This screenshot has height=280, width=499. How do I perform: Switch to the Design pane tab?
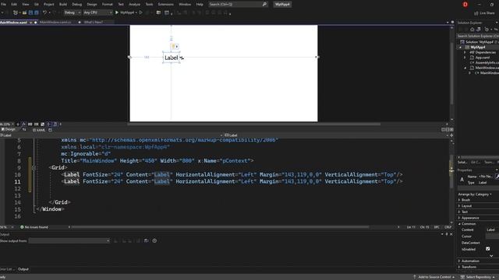coord(9,130)
